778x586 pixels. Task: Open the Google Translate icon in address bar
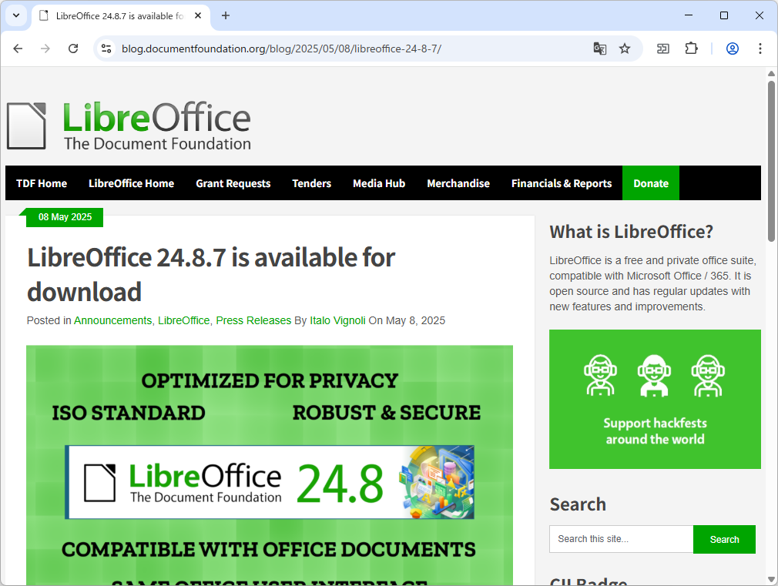click(x=600, y=48)
